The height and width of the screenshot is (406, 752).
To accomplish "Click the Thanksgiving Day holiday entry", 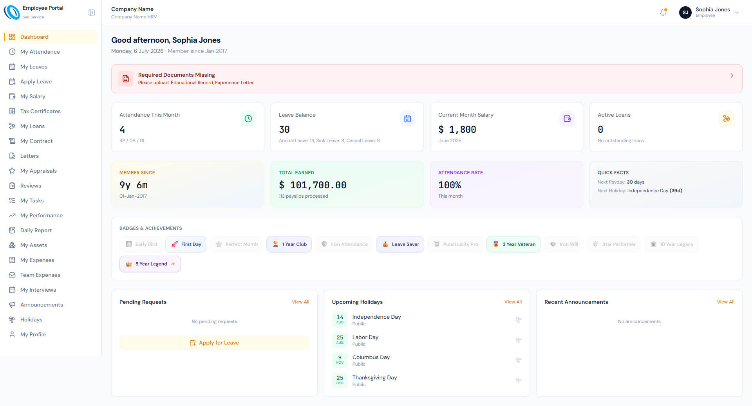I will coord(427,381).
